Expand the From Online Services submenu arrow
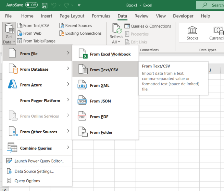Screen dimensions: 224x191 (68, 115)
